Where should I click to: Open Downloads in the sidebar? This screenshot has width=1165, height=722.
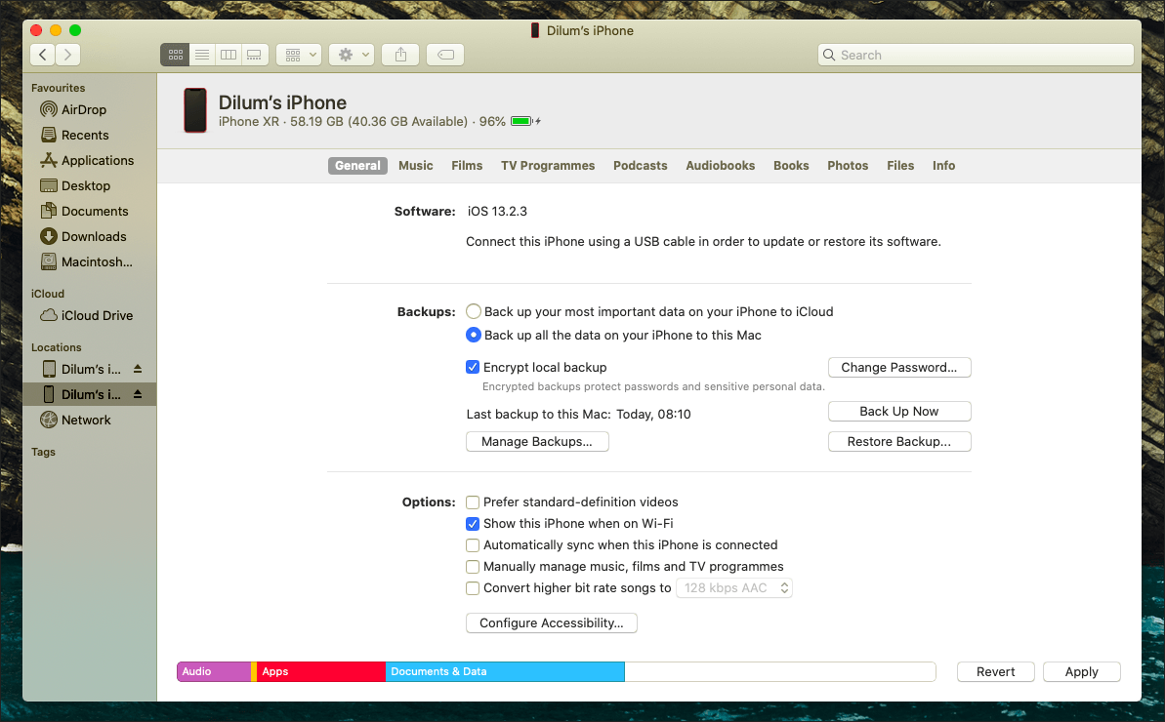pyautogui.click(x=84, y=237)
